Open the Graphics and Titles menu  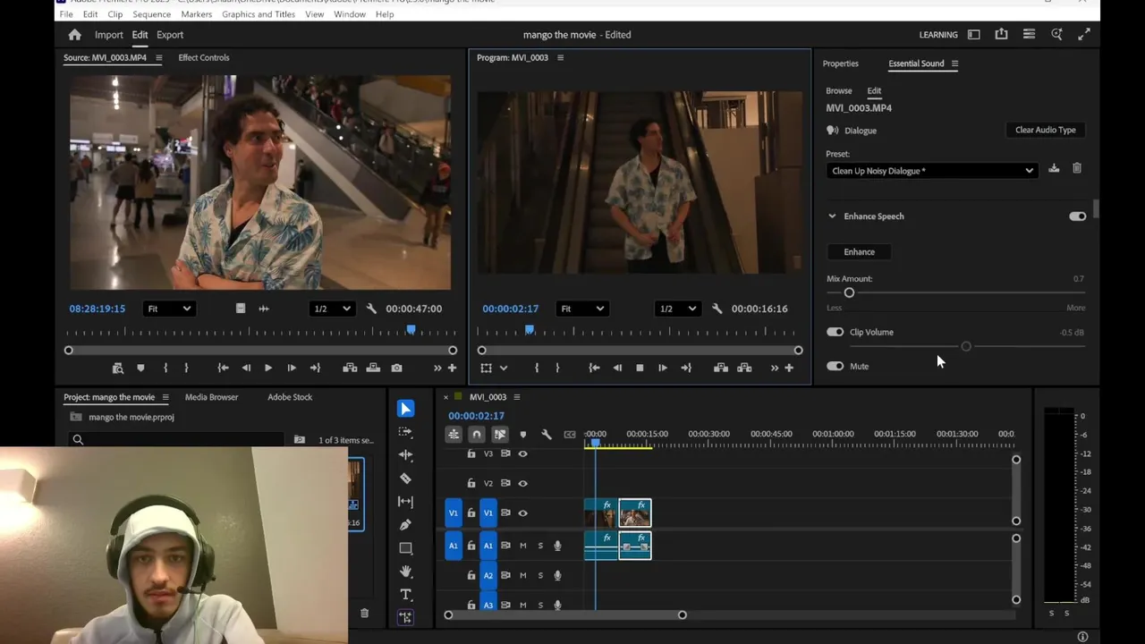click(x=259, y=14)
